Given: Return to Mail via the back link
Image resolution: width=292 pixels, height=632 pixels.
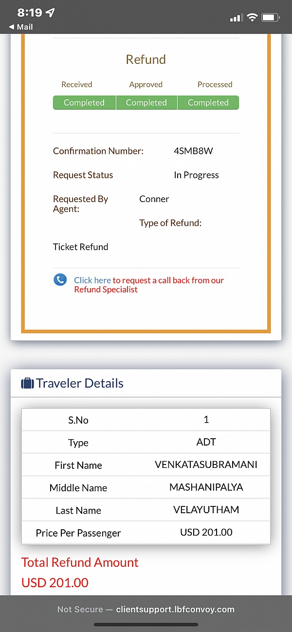Looking at the screenshot, I should coord(21,27).
